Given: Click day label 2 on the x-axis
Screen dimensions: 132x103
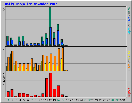Looking at the screenshot, I should click(x=12, y=100).
